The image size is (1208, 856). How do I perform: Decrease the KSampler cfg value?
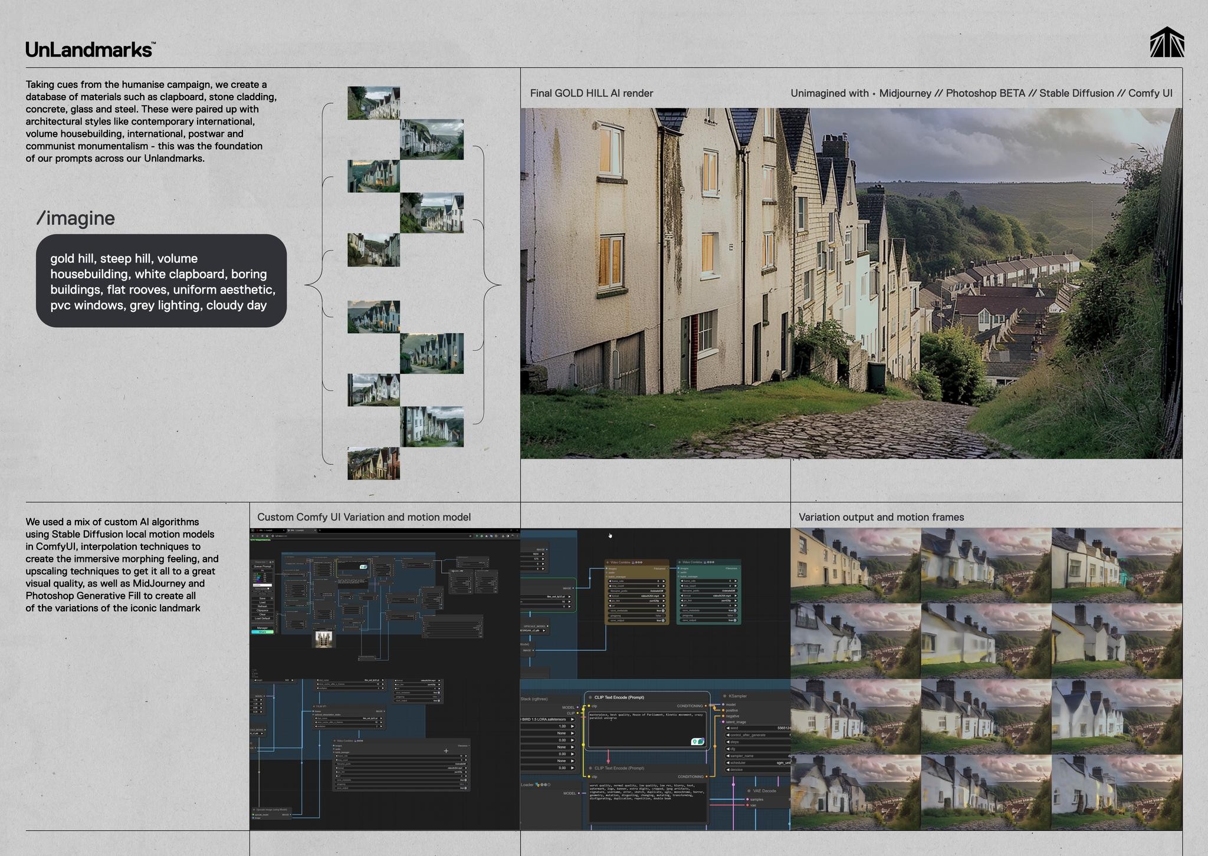point(728,749)
